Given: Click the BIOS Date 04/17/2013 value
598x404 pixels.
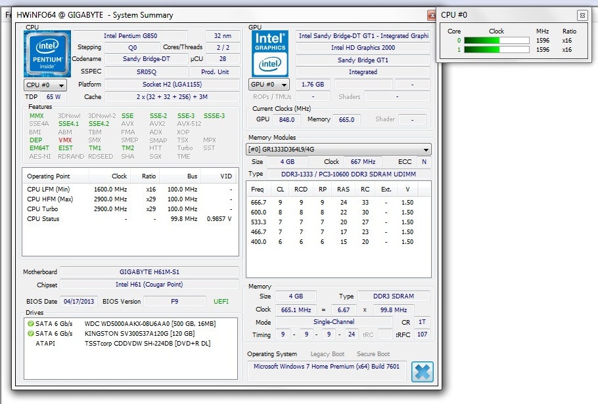Looking at the screenshot, I should pos(79,301).
